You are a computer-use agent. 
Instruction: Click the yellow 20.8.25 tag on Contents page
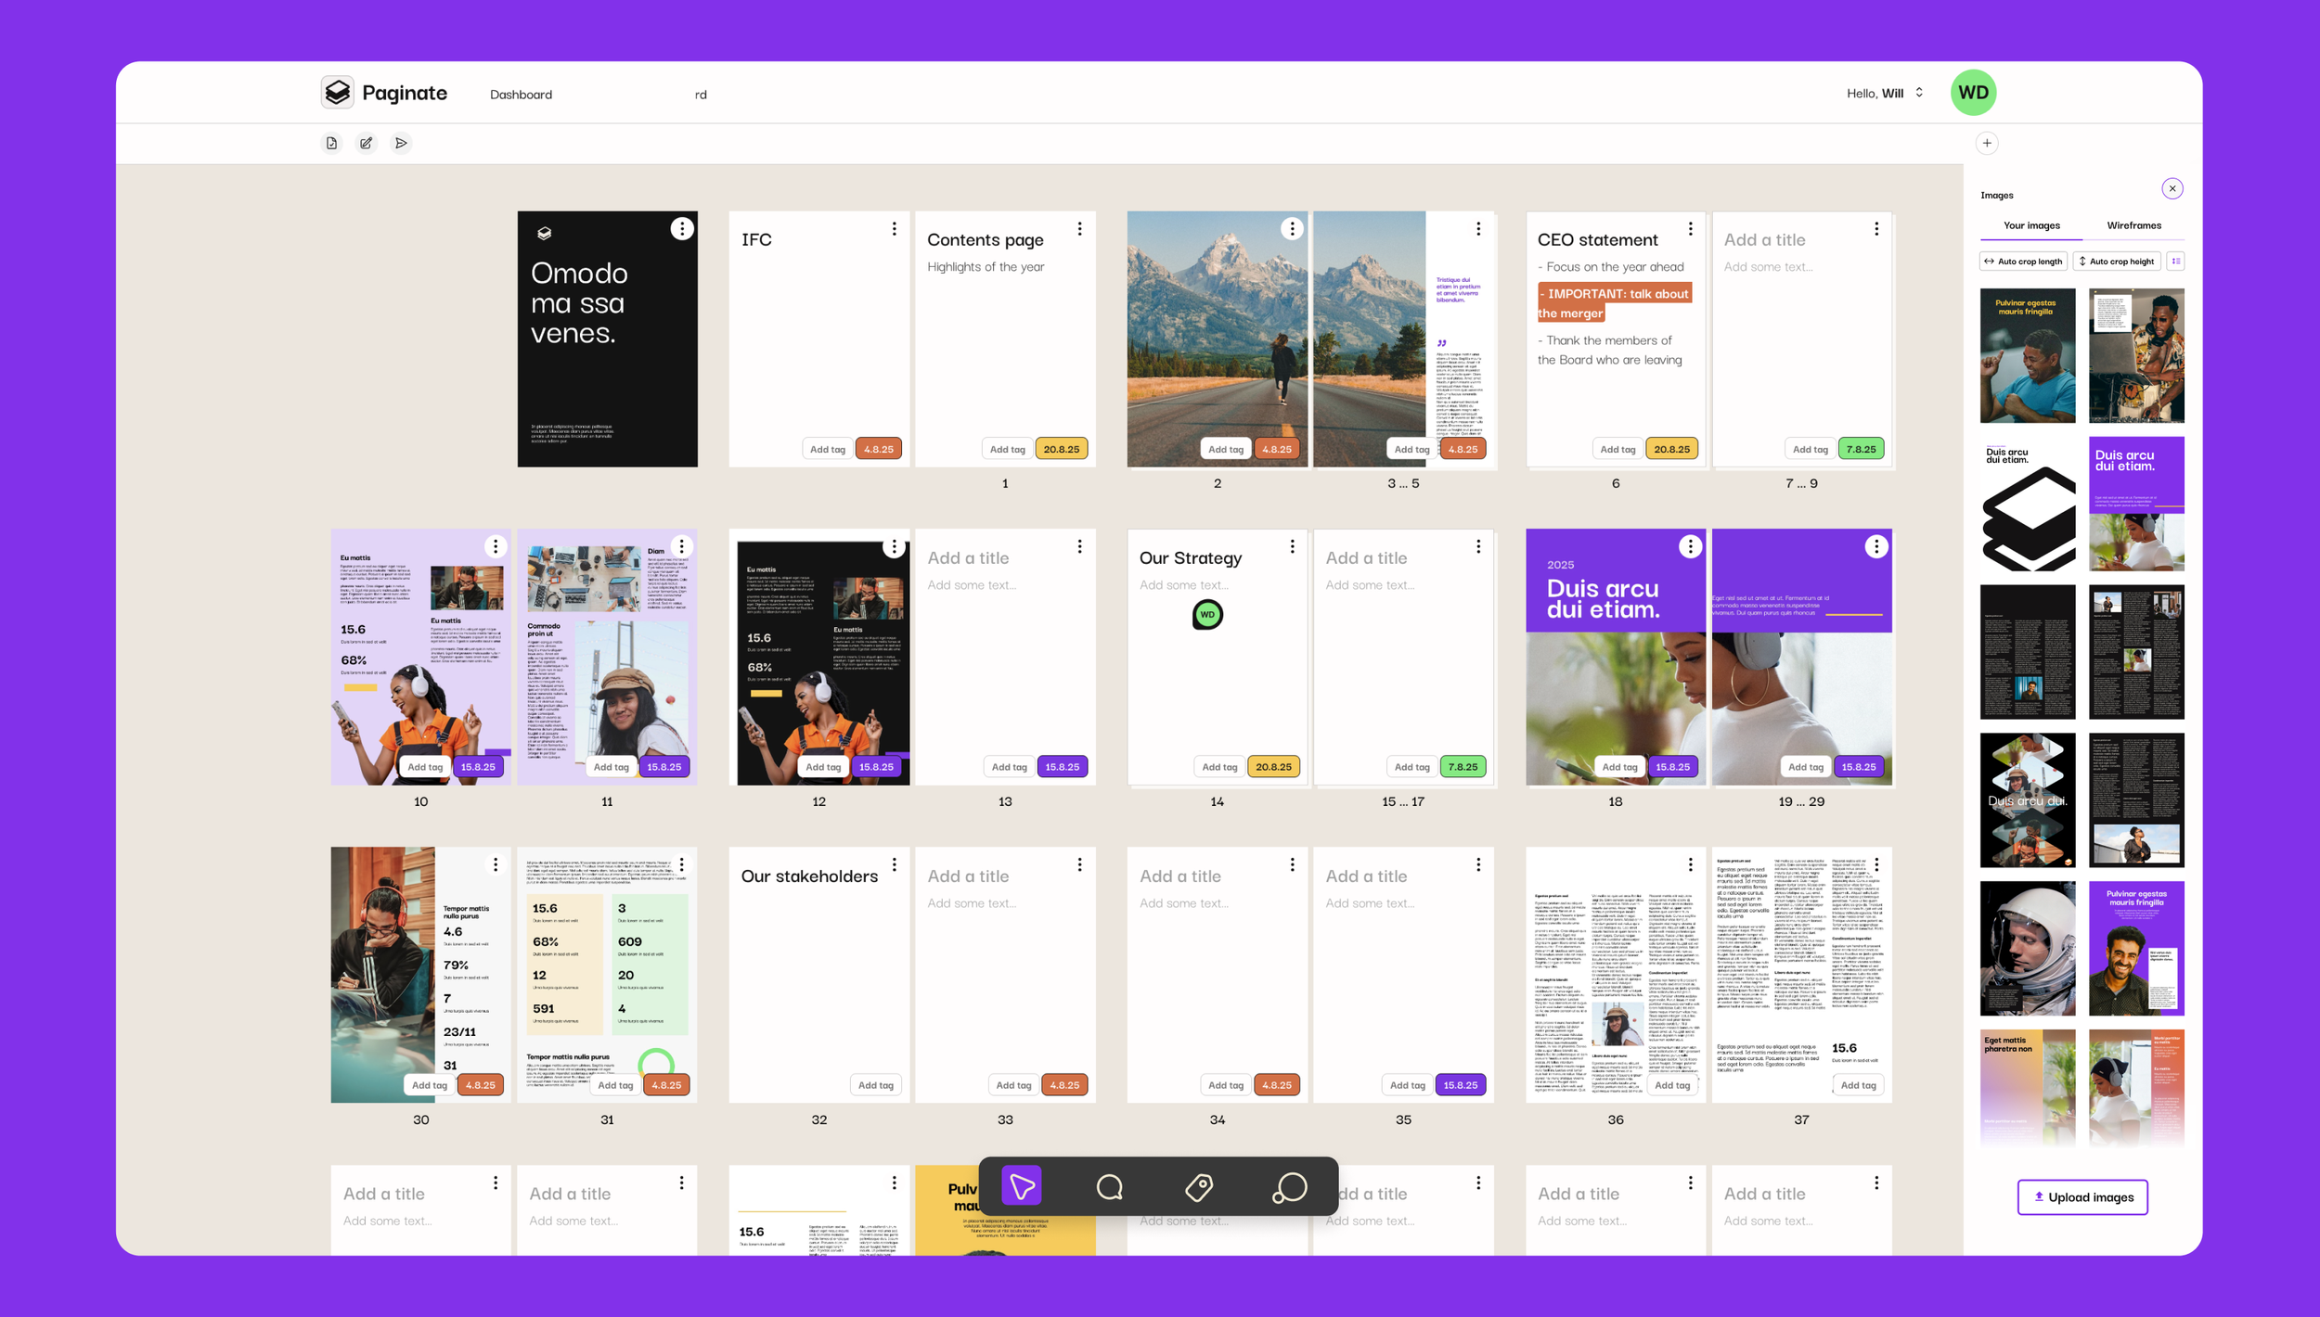coord(1061,449)
